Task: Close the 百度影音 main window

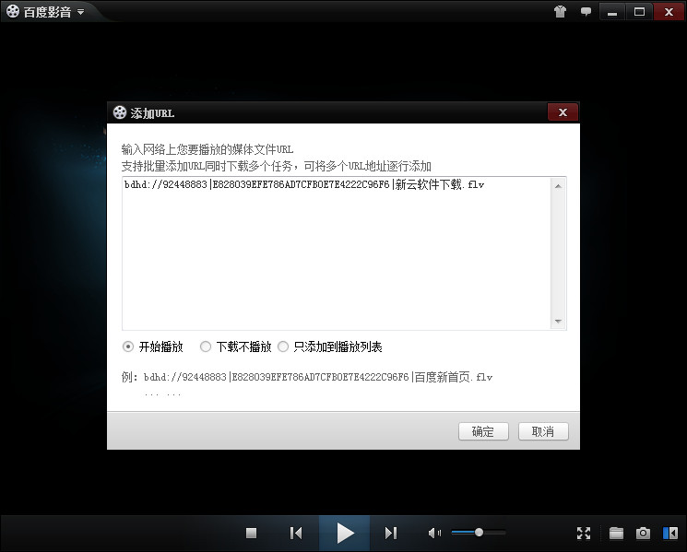Action: (x=669, y=12)
